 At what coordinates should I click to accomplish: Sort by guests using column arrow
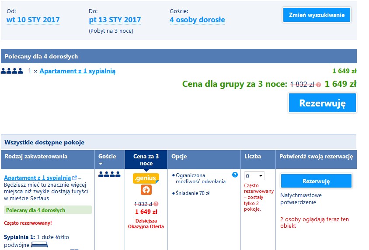[x=101, y=164]
